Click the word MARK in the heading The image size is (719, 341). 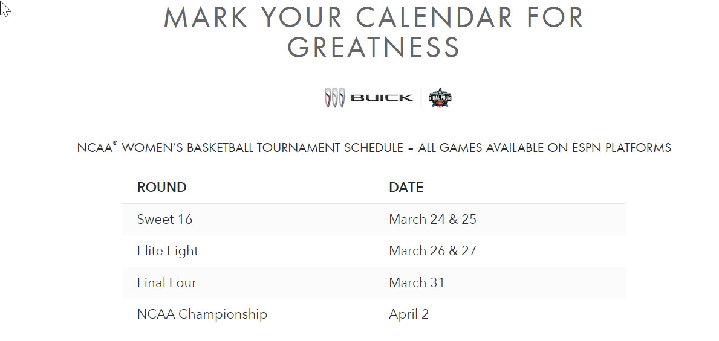(x=206, y=18)
